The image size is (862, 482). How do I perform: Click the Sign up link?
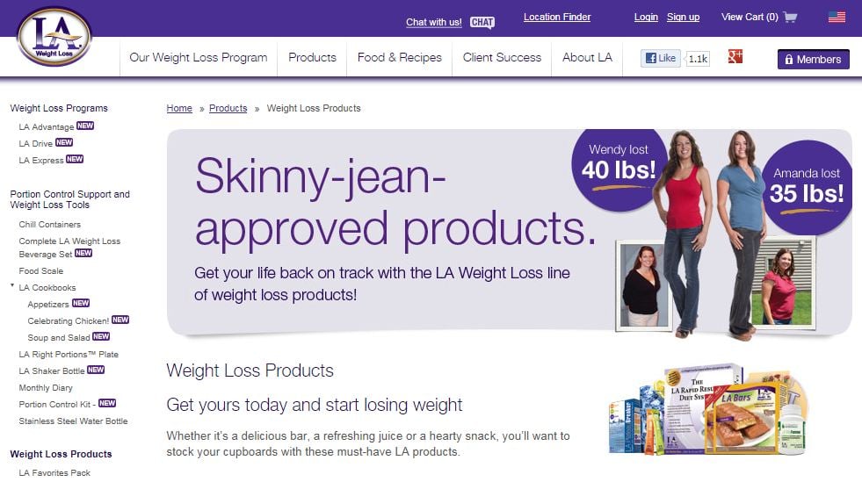point(684,17)
